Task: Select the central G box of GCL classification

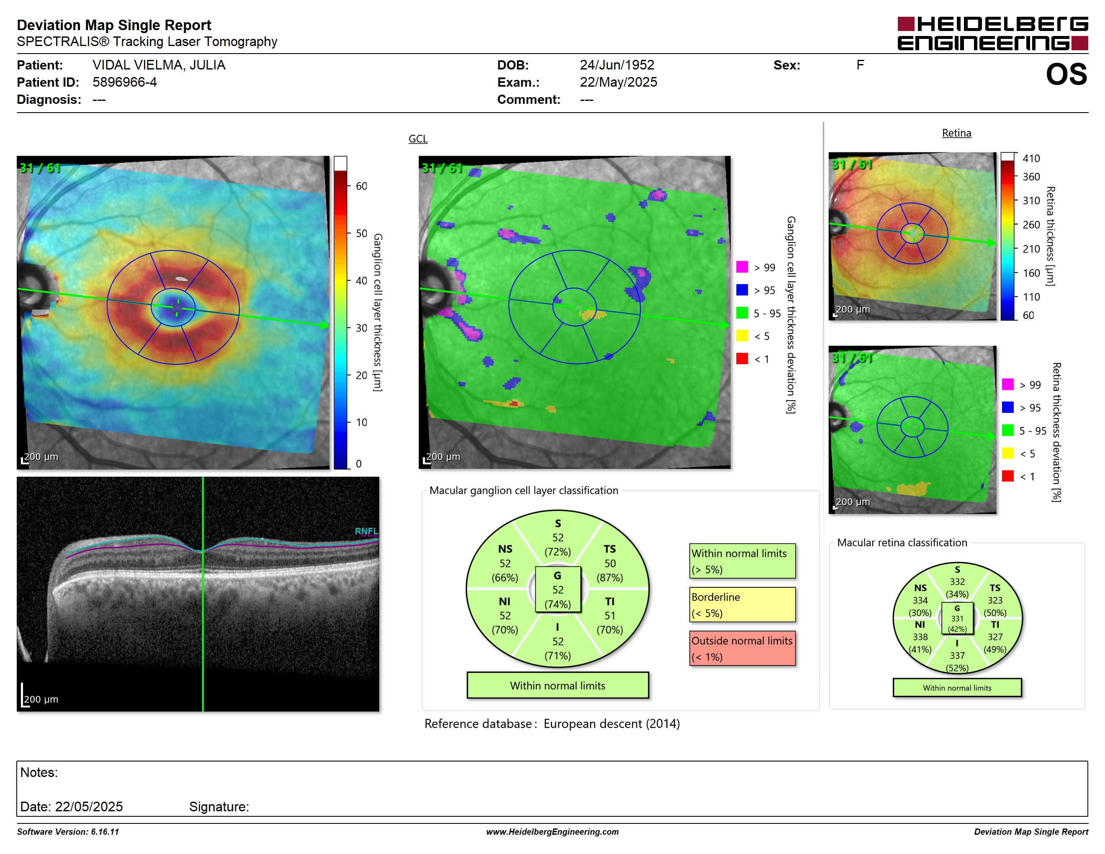Action: click(558, 589)
